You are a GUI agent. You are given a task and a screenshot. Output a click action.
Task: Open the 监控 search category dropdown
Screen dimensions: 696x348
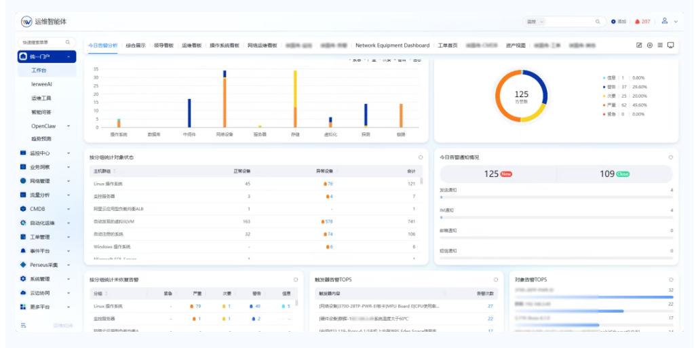pos(535,22)
